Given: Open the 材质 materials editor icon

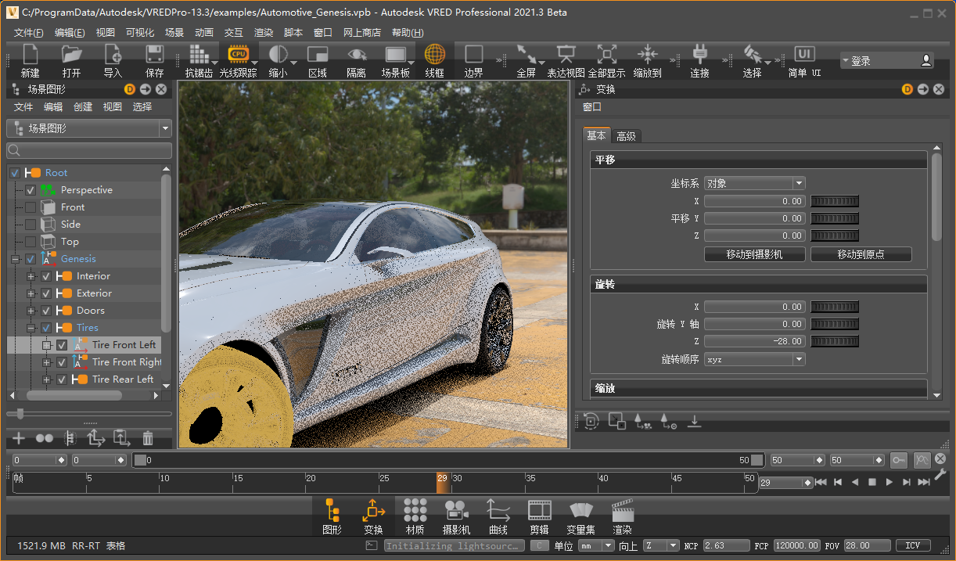Looking at the screenshot, I should pos(415,512).
